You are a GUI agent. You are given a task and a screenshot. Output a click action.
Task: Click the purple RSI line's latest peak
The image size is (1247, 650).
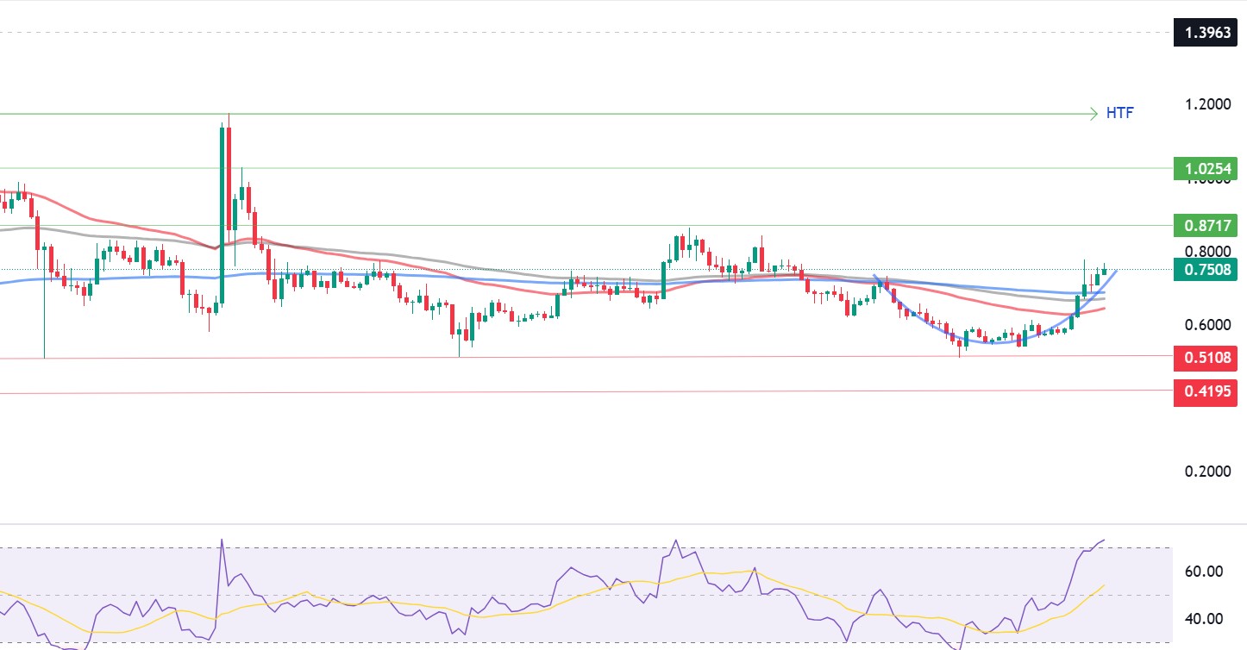pyautogui.click(x=1103, y=541)
